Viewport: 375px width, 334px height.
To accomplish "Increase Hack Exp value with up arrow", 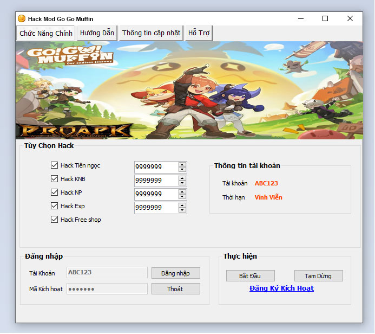I will 182,205.
